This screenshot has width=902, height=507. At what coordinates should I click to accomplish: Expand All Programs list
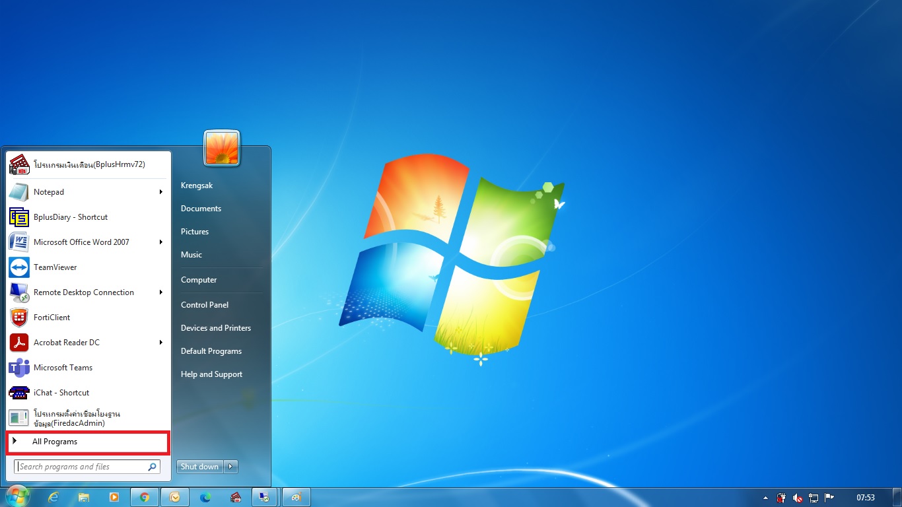[x=87, y=442]
